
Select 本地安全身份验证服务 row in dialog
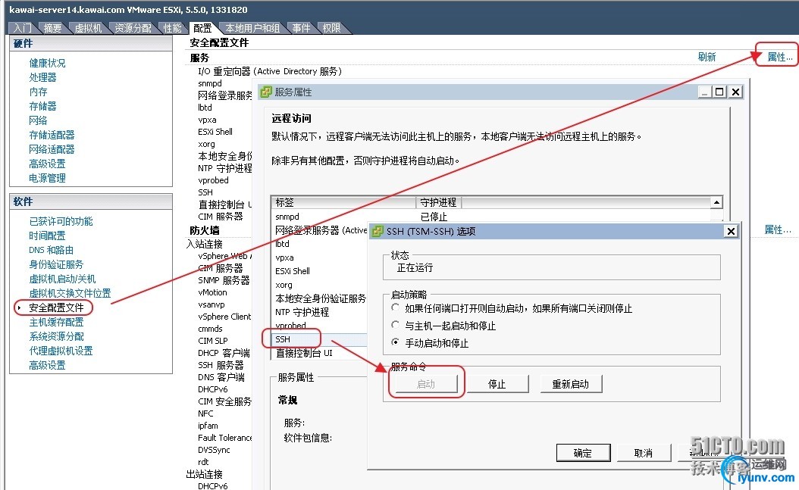coord(319,298)
